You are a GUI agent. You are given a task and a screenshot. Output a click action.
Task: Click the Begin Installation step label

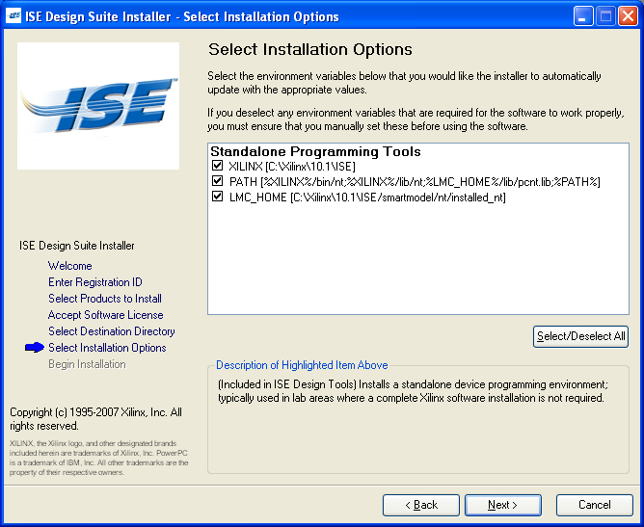click(x=87, y=364)
